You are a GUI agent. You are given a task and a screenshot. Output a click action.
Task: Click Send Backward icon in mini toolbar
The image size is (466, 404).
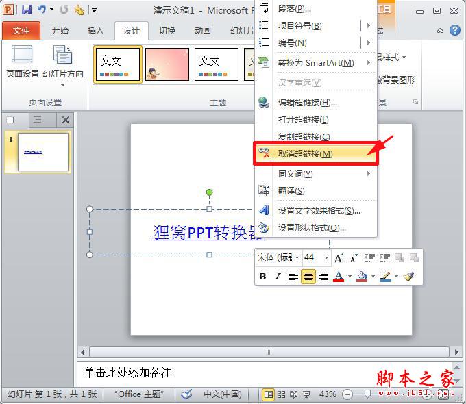tap(415, 258)
